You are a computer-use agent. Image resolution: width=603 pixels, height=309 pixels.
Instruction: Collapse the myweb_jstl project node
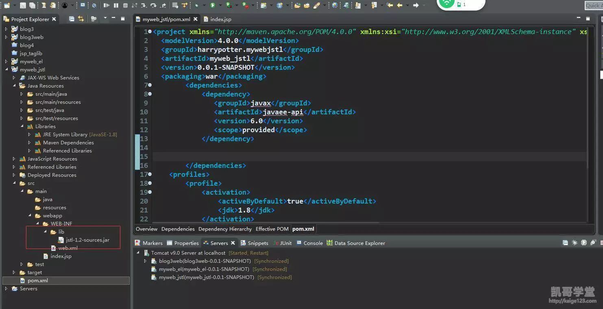click(x=6, y=69)
